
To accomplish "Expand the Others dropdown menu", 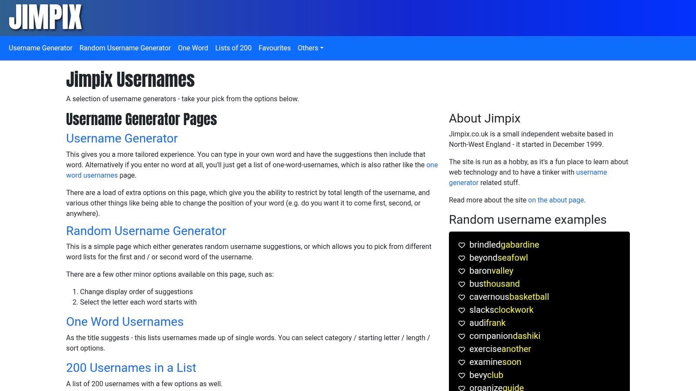I will pos(310,48).
